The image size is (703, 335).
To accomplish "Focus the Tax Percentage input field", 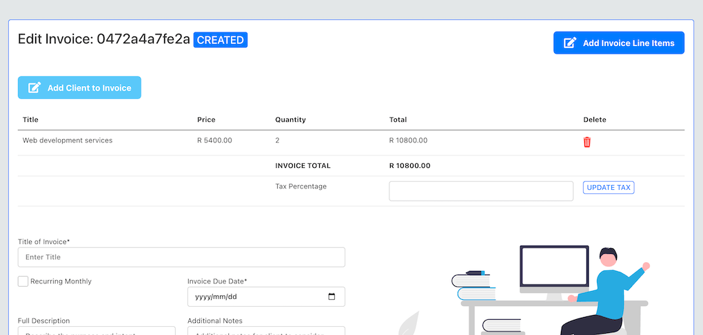I will pyautogui.click(x=481, y=191).
